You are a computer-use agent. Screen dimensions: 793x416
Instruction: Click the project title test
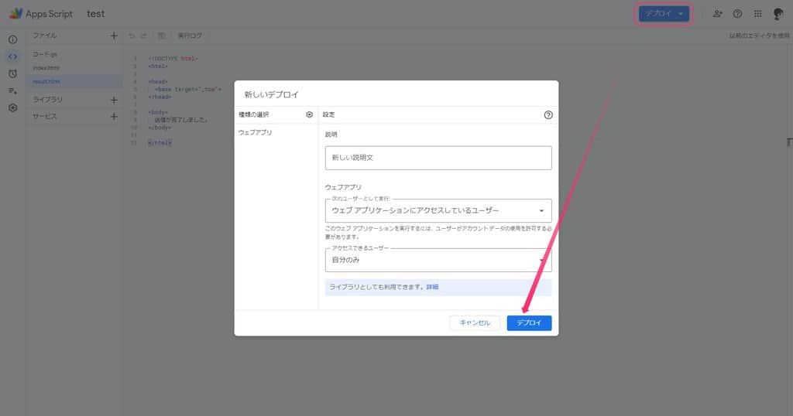95,14
